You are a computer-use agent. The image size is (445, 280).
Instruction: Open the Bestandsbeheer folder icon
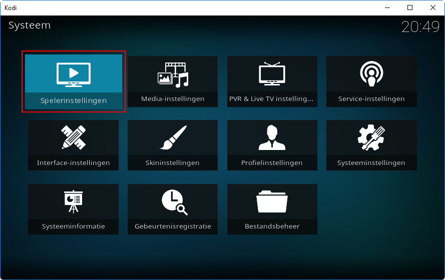pos(272,201)
